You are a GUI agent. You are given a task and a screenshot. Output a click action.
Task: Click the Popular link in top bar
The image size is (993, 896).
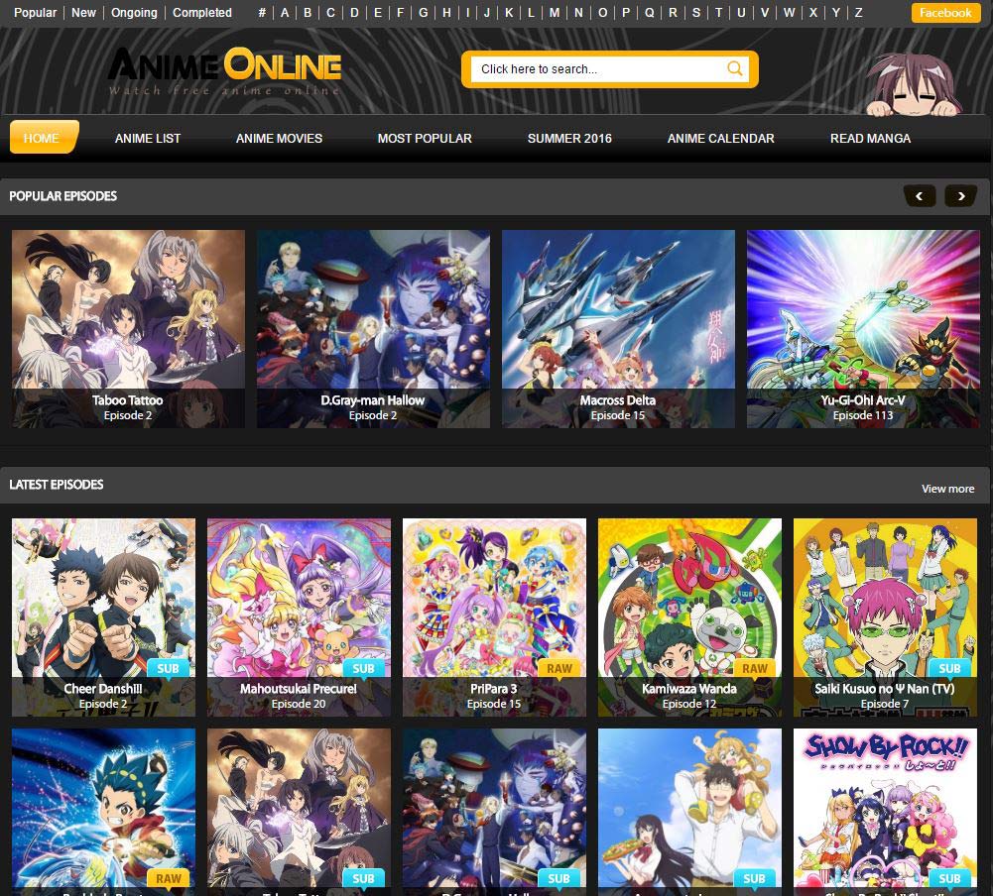35,13
